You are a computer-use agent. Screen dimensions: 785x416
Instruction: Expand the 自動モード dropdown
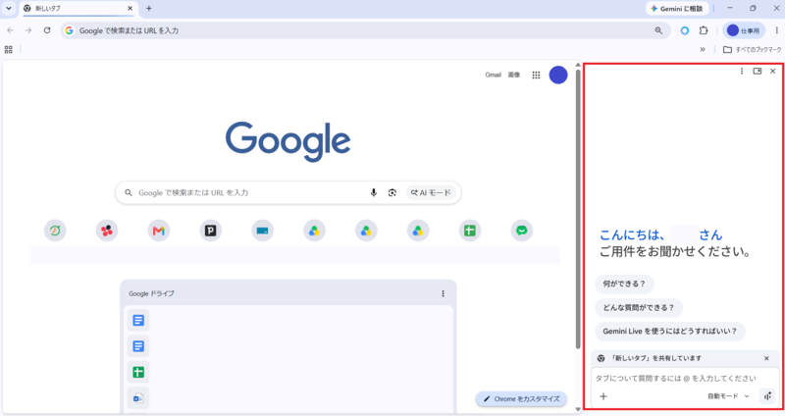(728, 396)
